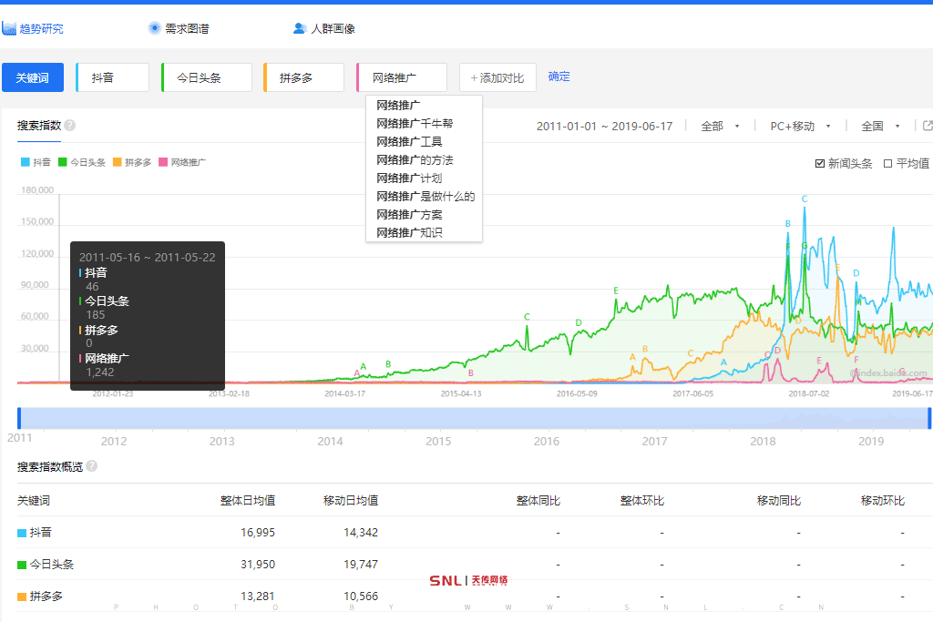Check the 平均值 checkbox
Screen dimensions: 933x622
tap(888, 163)
